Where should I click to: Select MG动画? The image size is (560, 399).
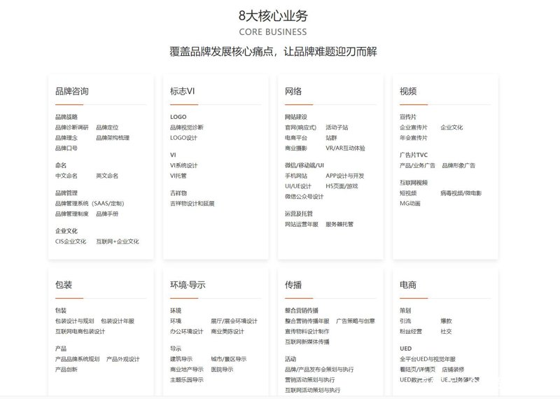410,204
